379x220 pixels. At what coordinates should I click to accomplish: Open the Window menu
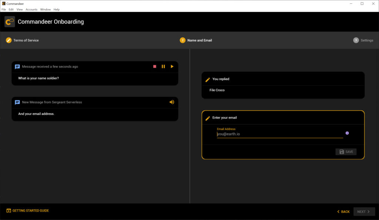(46, 9)
